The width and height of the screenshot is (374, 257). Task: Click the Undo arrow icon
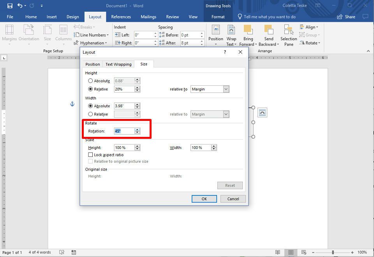tap(20, 5)
